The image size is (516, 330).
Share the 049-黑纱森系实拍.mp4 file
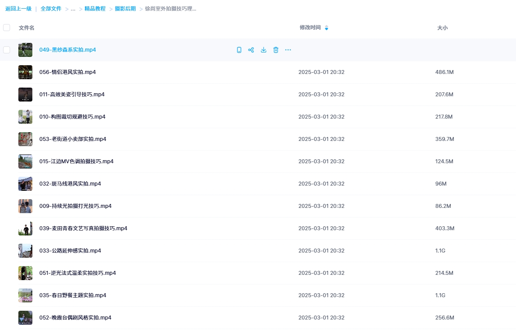click(251, 50)
